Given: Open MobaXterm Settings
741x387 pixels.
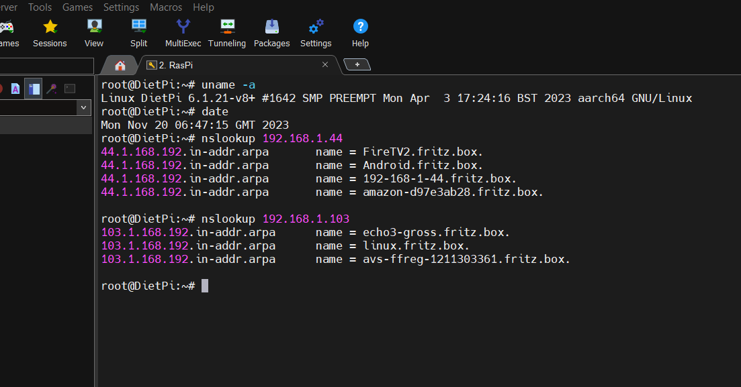Looking at the screenshot, I should 315,30.
